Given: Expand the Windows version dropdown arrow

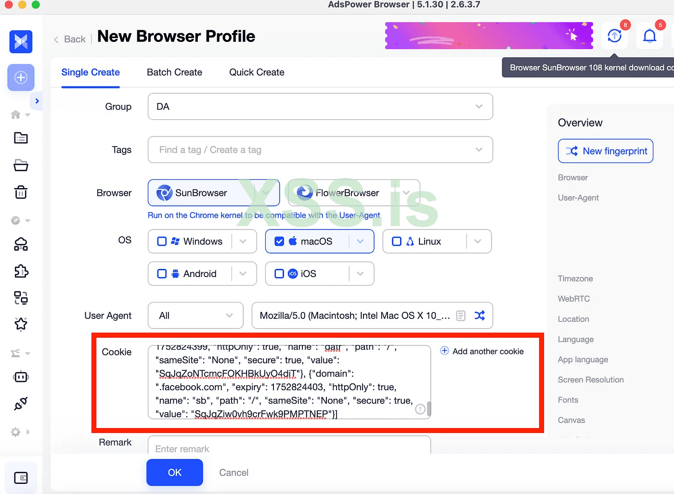Looking at the screenshot, I should (243, 241).
